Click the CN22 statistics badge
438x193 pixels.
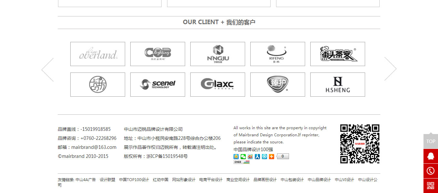click(241, 162)
